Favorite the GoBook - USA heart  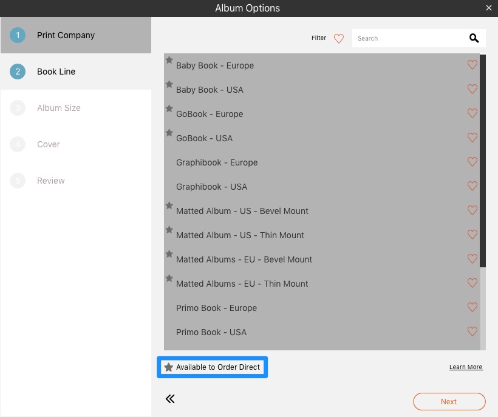coord(472,138)
